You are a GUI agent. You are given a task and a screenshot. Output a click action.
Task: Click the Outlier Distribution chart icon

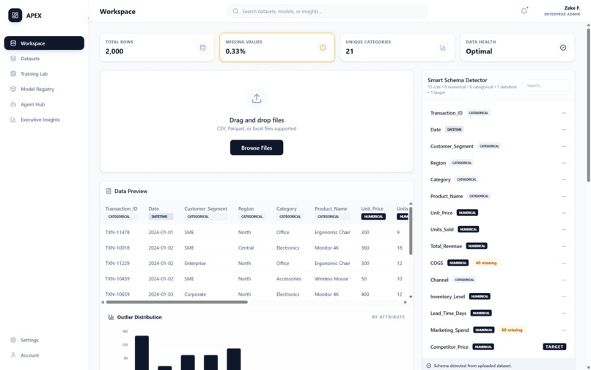[x=111, y=317]
